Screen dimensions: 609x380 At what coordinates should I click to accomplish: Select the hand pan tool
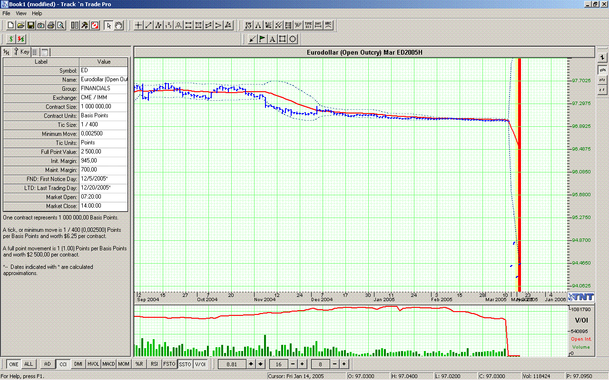click(x=118, y=25)
